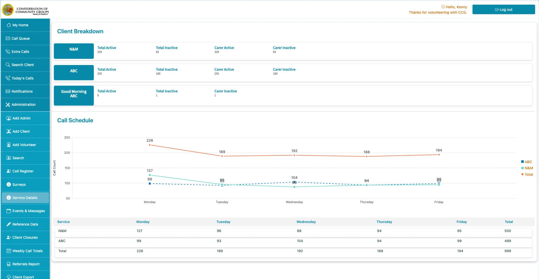539x279 pixels.
Task: Click the My Home house icon
Action: pos(9,25)
